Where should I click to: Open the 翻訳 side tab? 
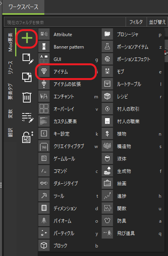[x=10, y=132]
